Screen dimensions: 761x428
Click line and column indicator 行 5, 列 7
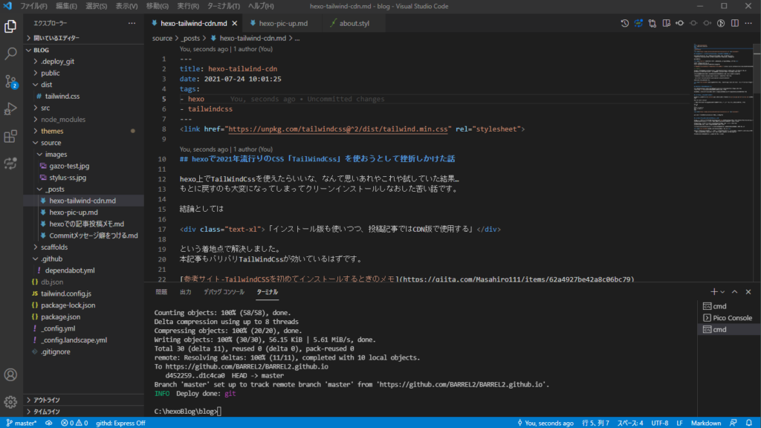tap(595, 423)
